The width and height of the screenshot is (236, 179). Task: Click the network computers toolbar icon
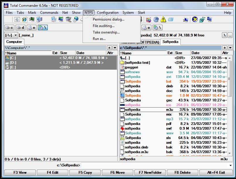tap(185, 20)
